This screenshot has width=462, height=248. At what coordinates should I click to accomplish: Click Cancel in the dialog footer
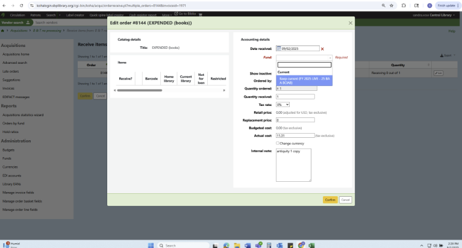(x=345, y=199)
